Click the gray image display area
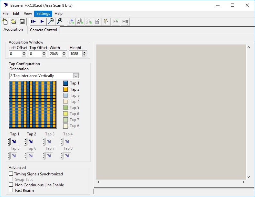This screenshot has height=197, width=255. [x=171, y=112]
